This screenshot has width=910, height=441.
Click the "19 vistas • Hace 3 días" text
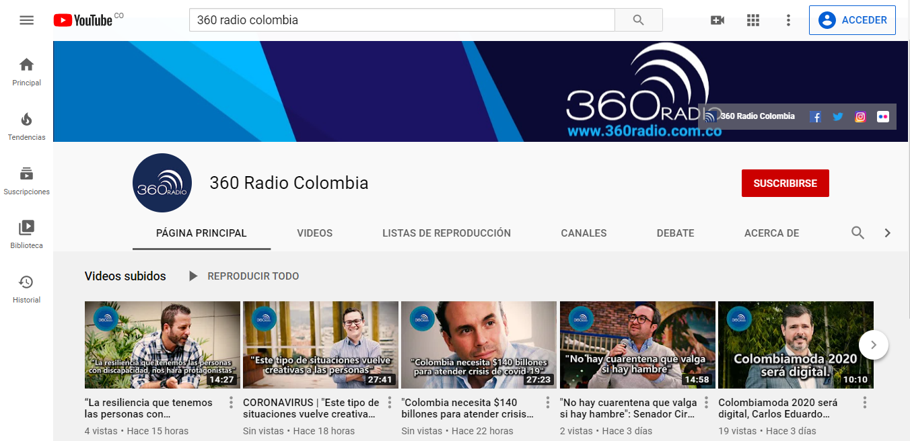point(767,431)
